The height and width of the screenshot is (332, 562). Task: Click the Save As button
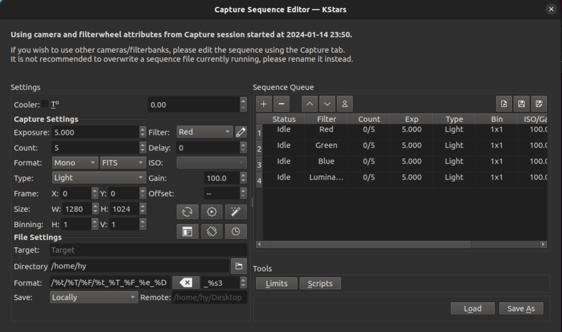(521, 308)
